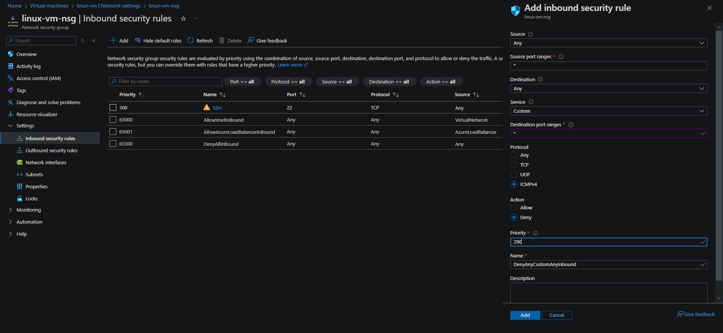Screen dimensions: 723x333
Task: Click the Hide default rules eye icon
Action: 137,40
